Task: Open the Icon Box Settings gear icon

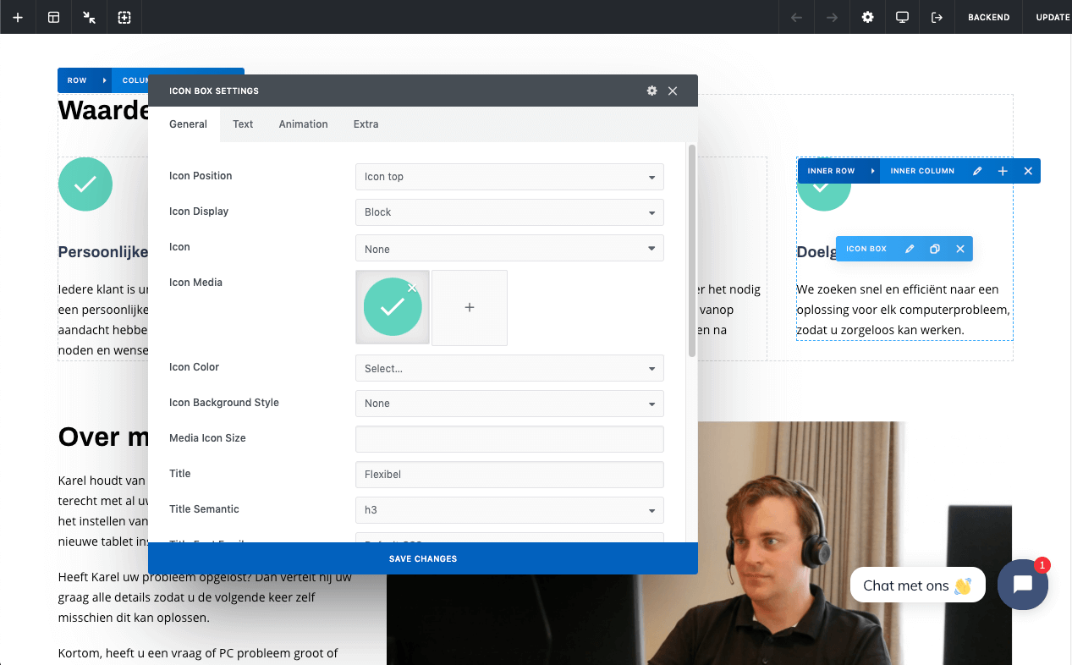Action: pos(651,91)
